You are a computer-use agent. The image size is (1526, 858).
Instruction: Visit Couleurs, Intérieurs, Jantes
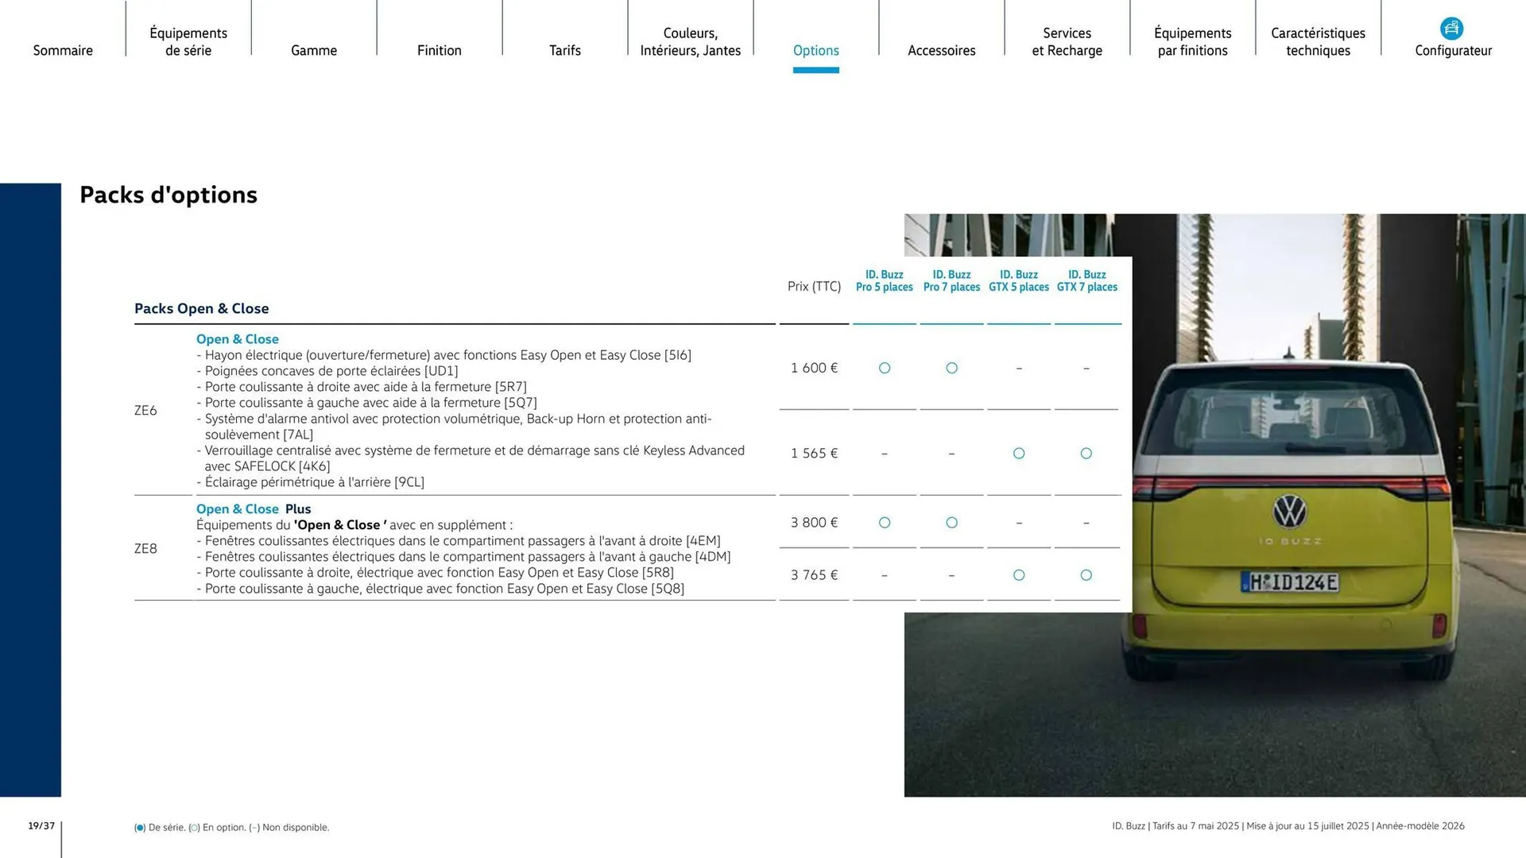pyautogui.click(x=690, y=41)
